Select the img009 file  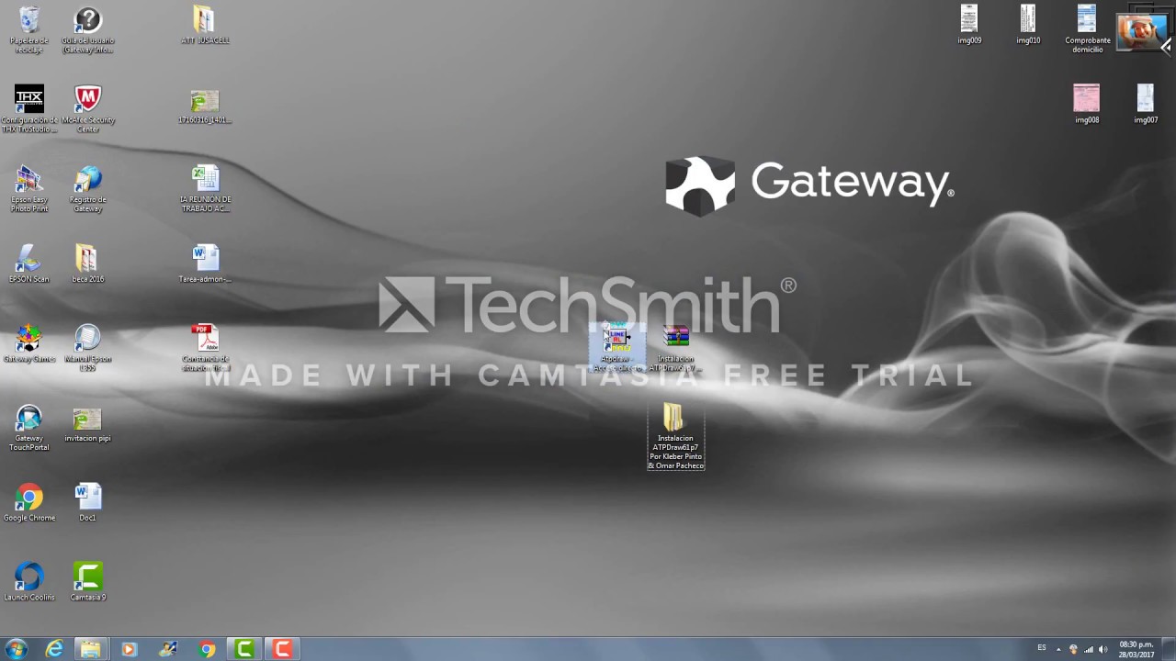(x=969, y=25)
